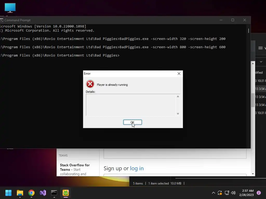The width and height of the screenshot is (266, 199).
Task: Click inside the Details text box
Action: click(131, 105)
